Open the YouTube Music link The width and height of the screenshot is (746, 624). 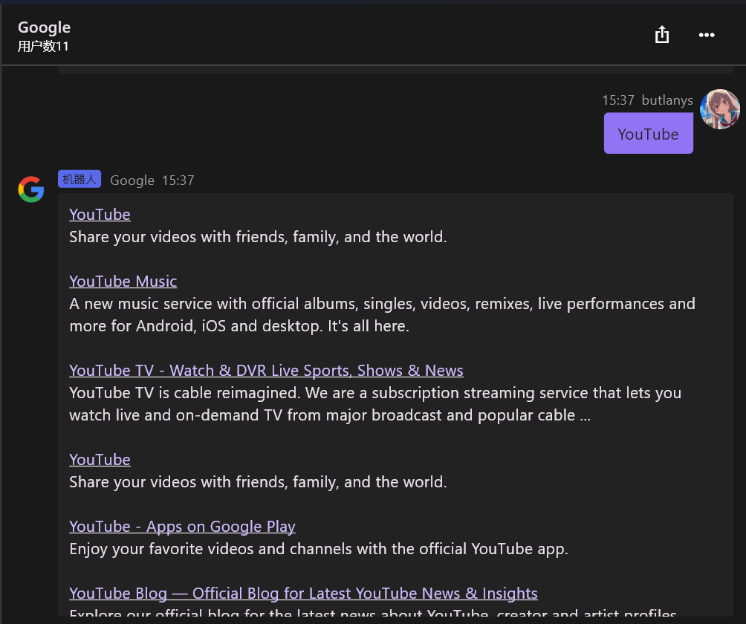pyautogui.click(x=123, y=282)
